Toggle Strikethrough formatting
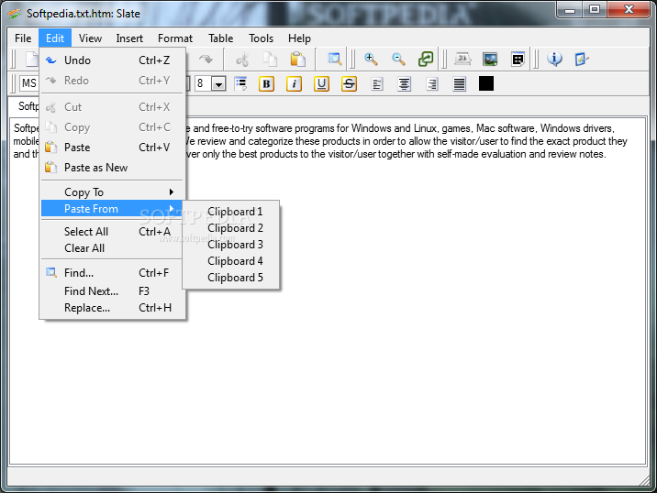Screen dimensions: 657x493 (x=349, y=84)
